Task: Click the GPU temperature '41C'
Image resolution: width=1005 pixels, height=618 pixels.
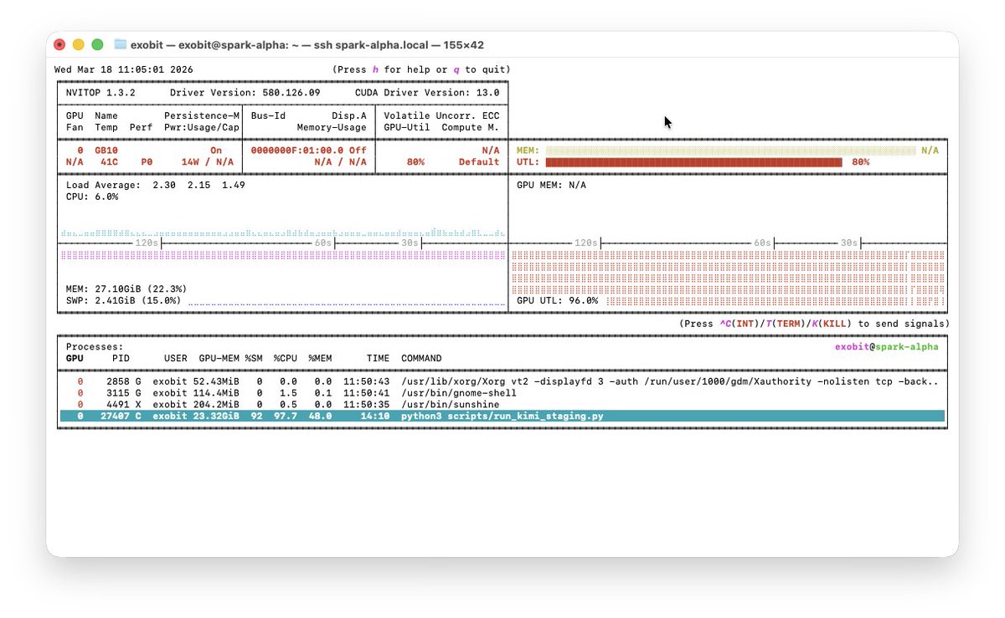Action: [x=109, y=161]
